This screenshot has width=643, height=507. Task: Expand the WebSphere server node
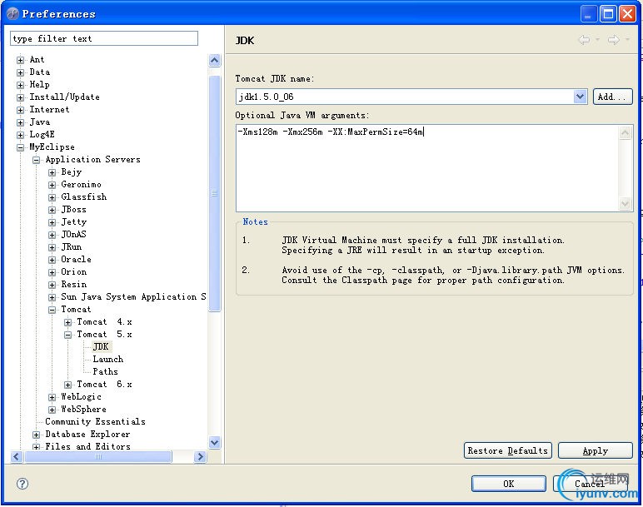click(52, 410)
